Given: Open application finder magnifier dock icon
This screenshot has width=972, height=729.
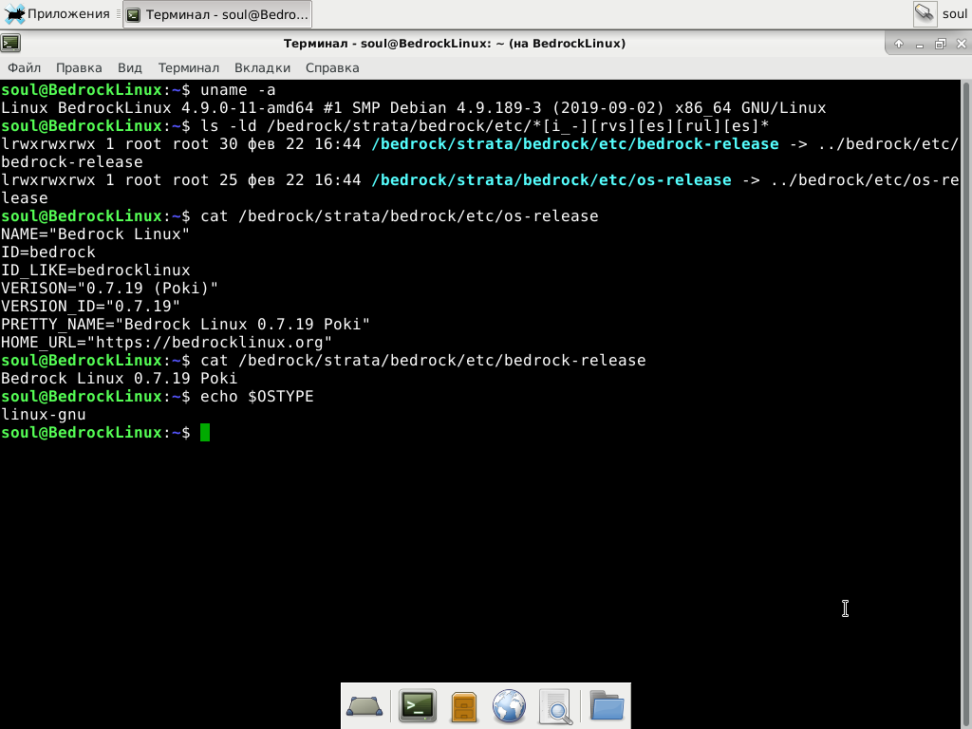Looking at the screenshot, I should pyautogui.click(x=555, y=706).
